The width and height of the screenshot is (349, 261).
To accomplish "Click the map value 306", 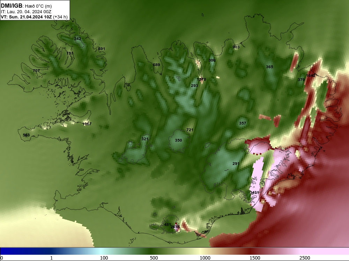I will (212, 60).
